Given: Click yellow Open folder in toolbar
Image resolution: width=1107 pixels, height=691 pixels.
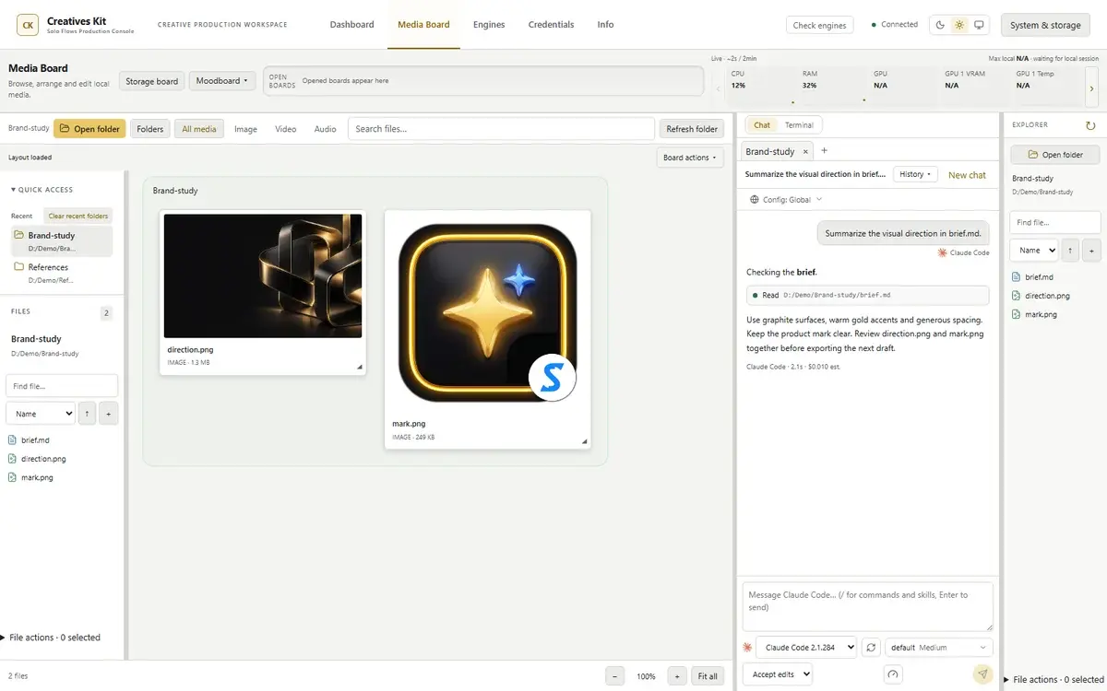Looking at the screenshot, I should click(89, 129).
